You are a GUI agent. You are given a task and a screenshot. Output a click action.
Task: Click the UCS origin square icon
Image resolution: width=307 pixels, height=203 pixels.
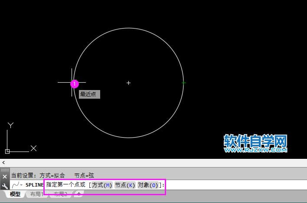[7, 151]
